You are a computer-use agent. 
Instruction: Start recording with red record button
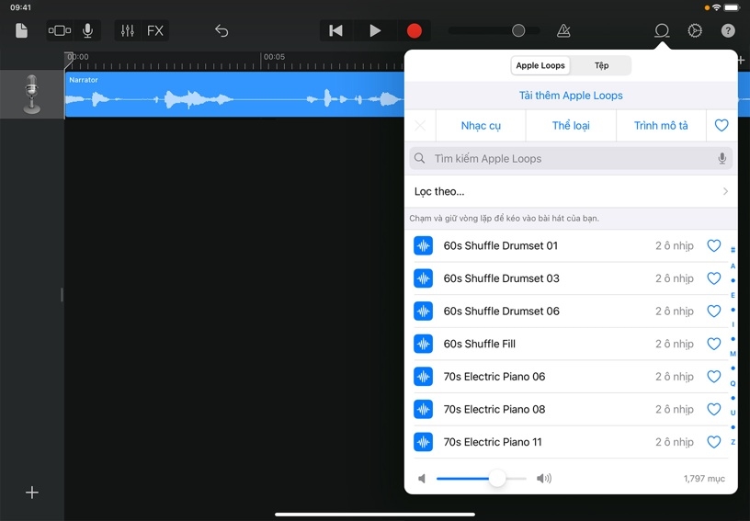[x=414, y=31]
